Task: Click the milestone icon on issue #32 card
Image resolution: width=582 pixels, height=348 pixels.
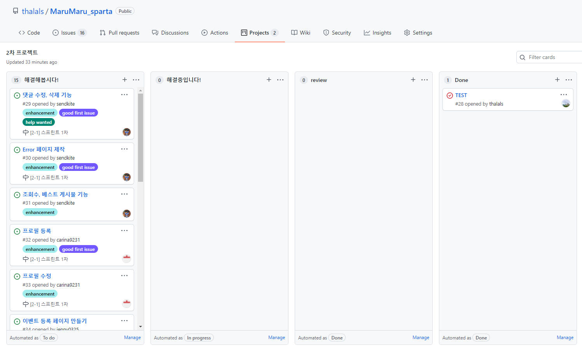Action: click(x=26, y=259)
